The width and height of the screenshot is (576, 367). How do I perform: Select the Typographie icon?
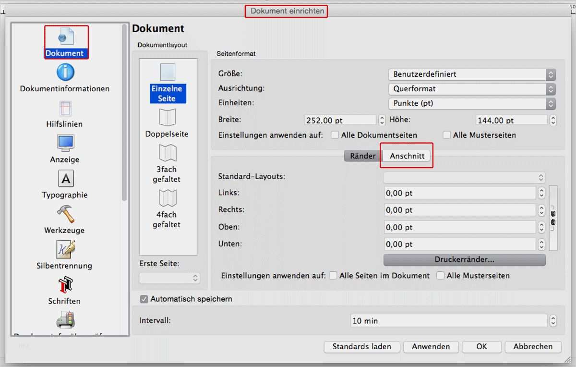tap(65, 179)
